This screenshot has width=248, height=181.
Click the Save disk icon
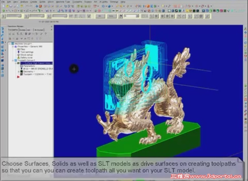click(x=11, y=6)
